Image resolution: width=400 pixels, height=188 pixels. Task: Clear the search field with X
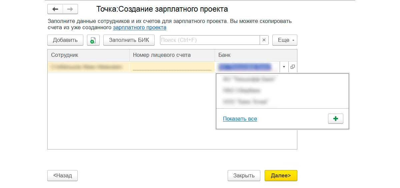click(264, 40)
